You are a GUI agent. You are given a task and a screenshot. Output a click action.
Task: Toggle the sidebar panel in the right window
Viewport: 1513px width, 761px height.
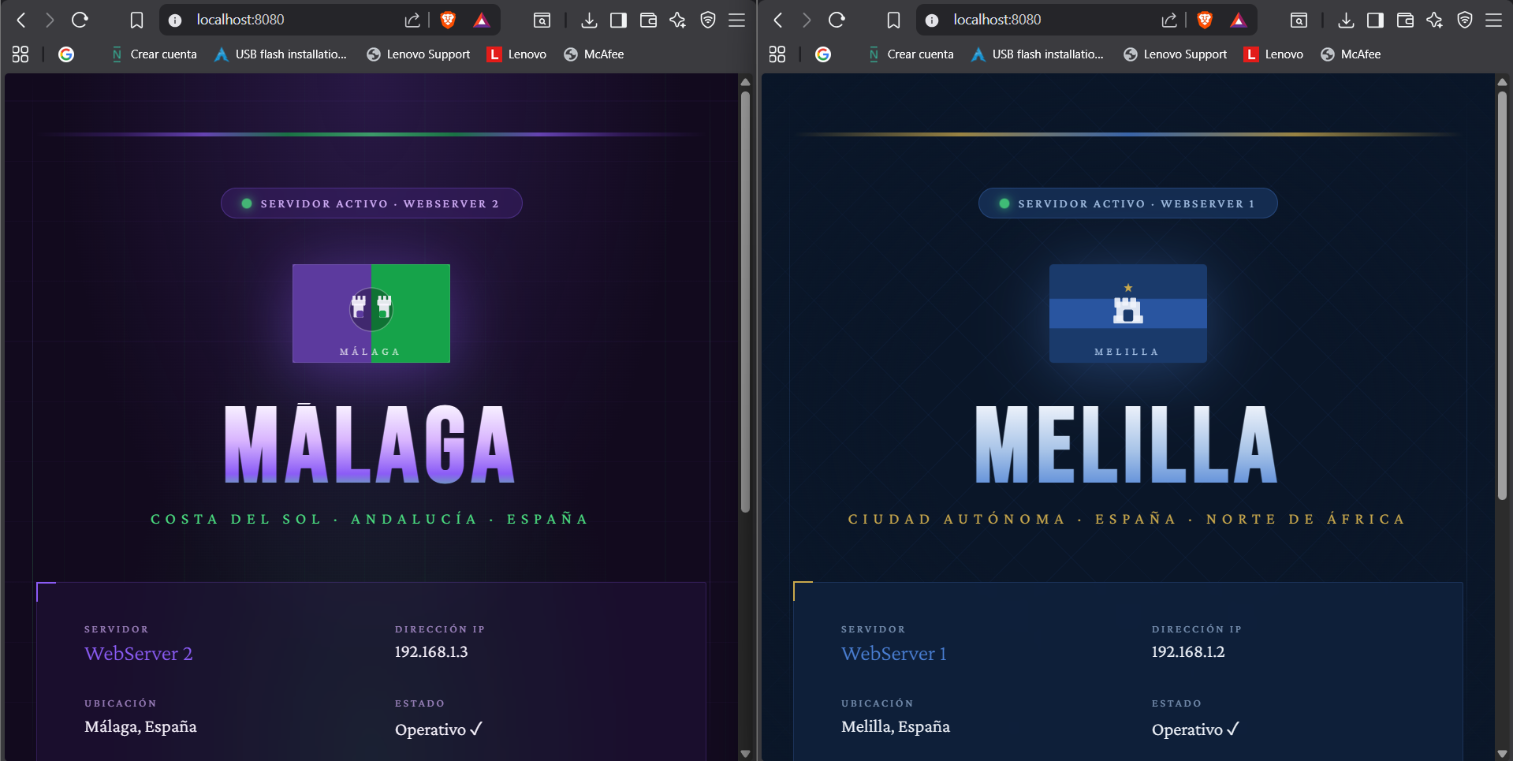click(x=1375, y=21)
